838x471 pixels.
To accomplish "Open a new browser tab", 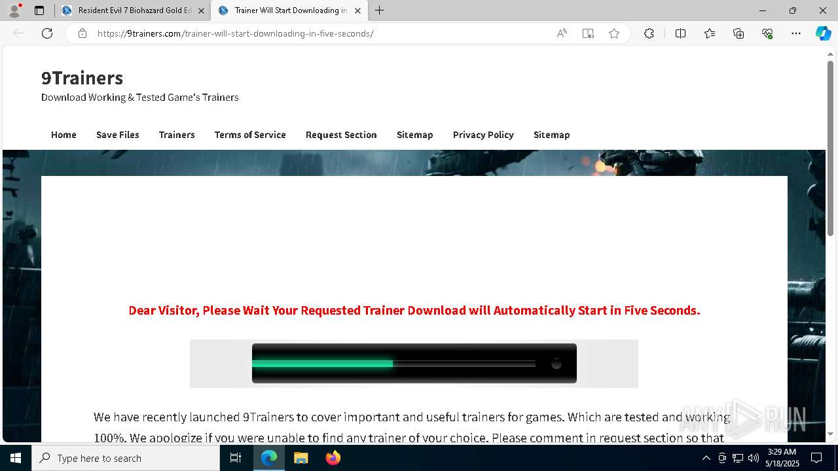I will (379, 10).
